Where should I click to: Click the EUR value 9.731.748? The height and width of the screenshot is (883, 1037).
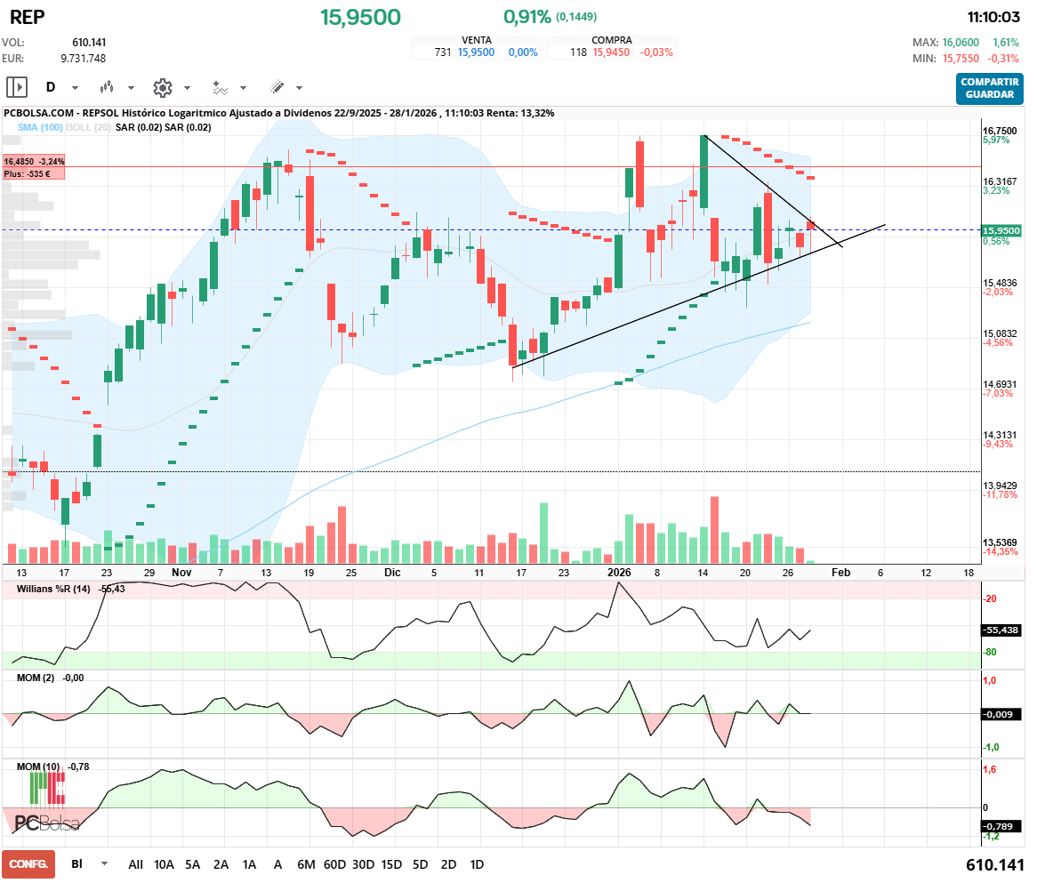84,58
